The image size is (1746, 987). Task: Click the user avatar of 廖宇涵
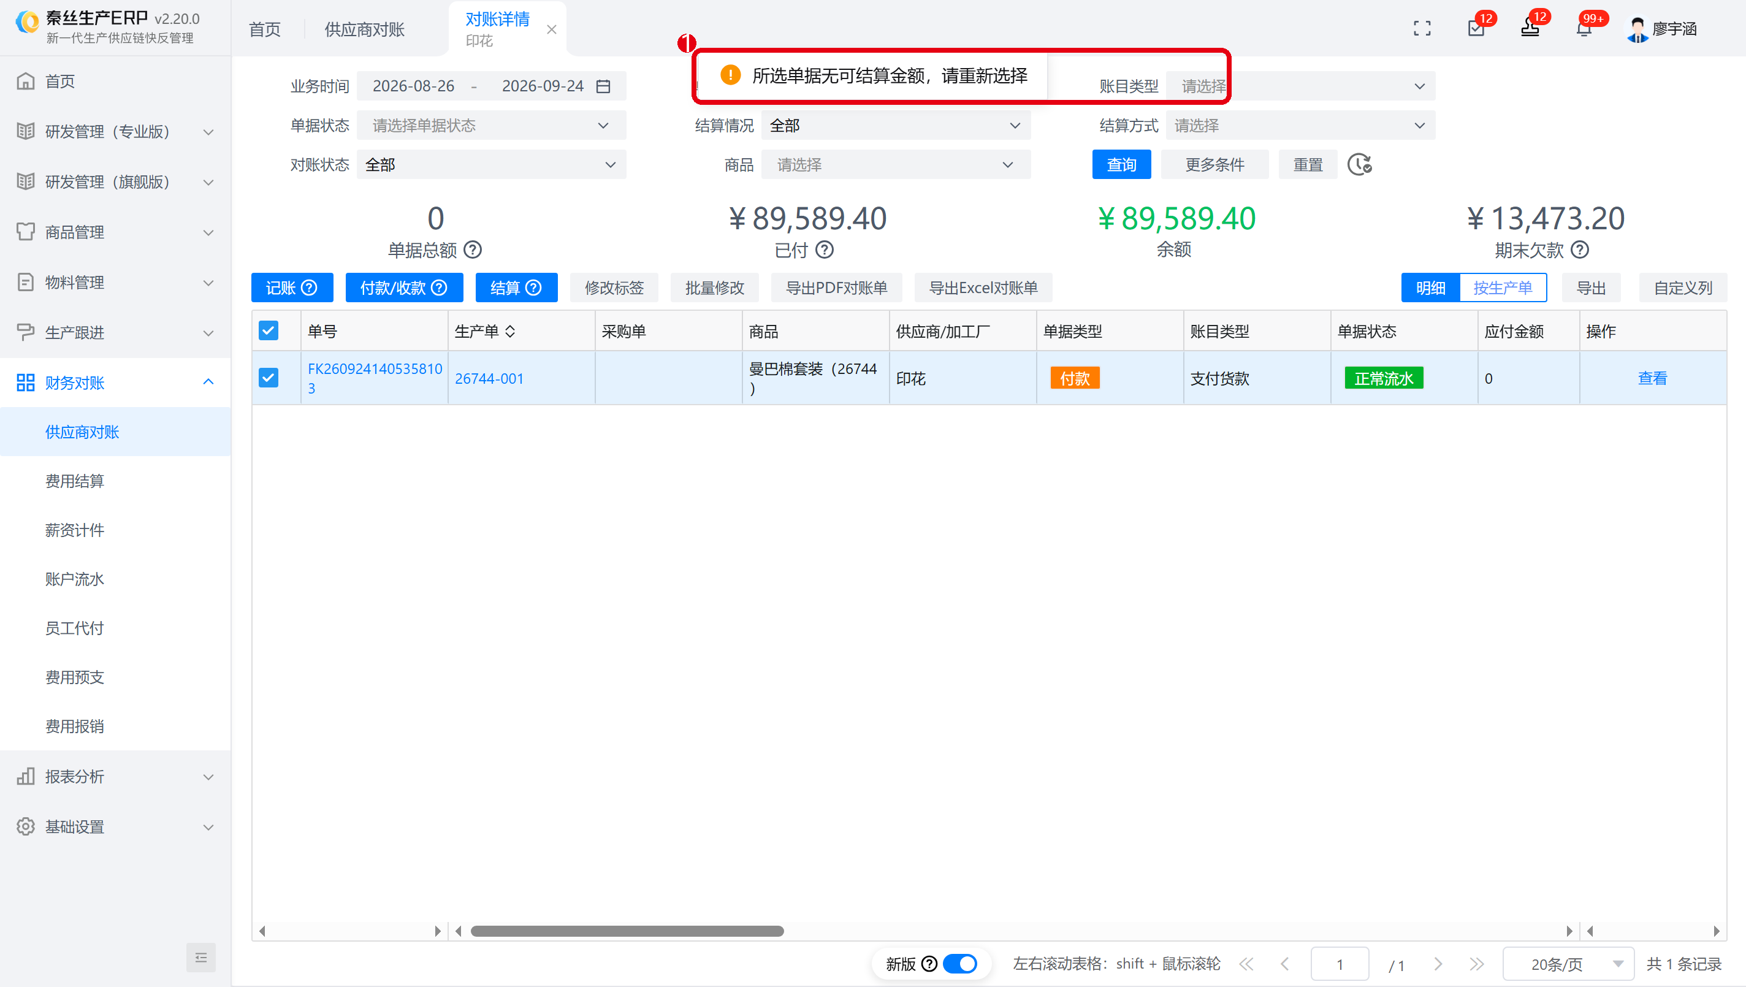[x=1637, y=29]
